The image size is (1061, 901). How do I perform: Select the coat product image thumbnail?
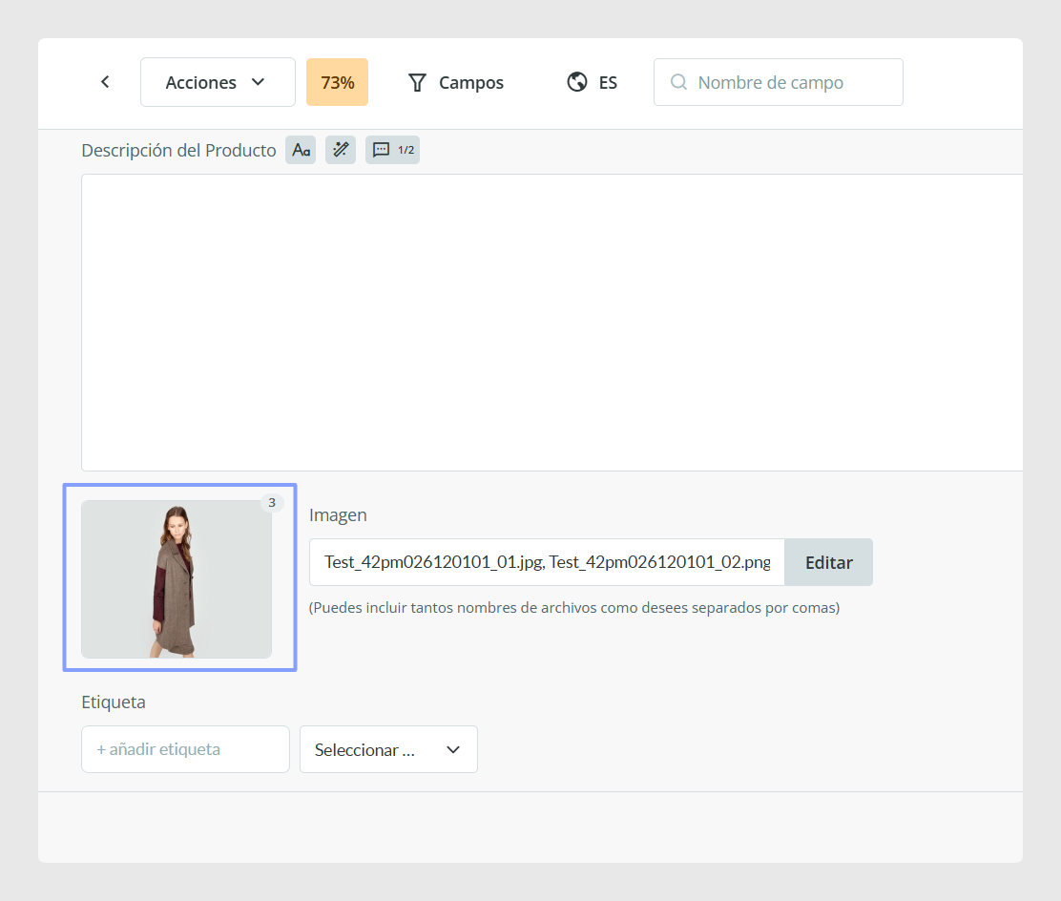pyautogui.click(x=177, y=578)
